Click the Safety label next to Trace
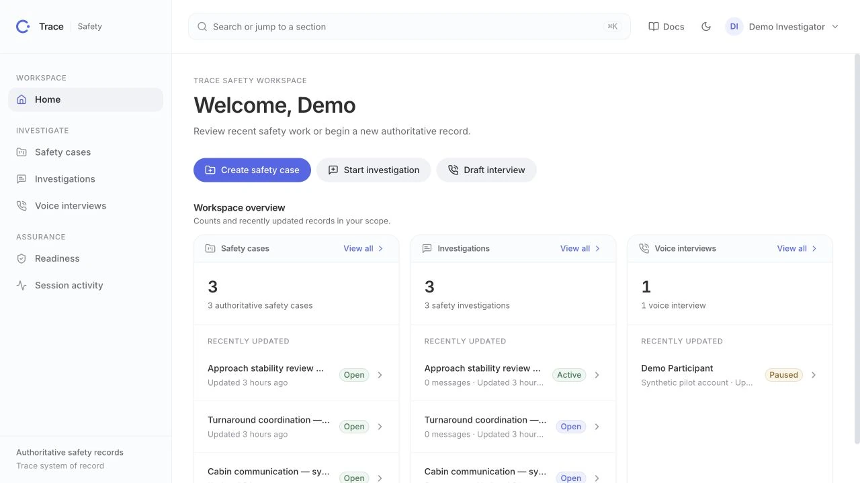The image size is (860, 483). tap(89, 27)
